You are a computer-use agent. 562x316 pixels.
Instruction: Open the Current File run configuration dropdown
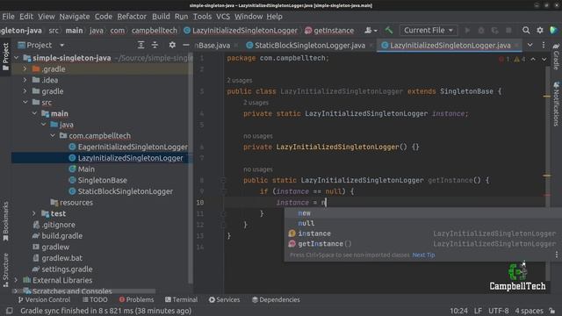coord(429,31)
